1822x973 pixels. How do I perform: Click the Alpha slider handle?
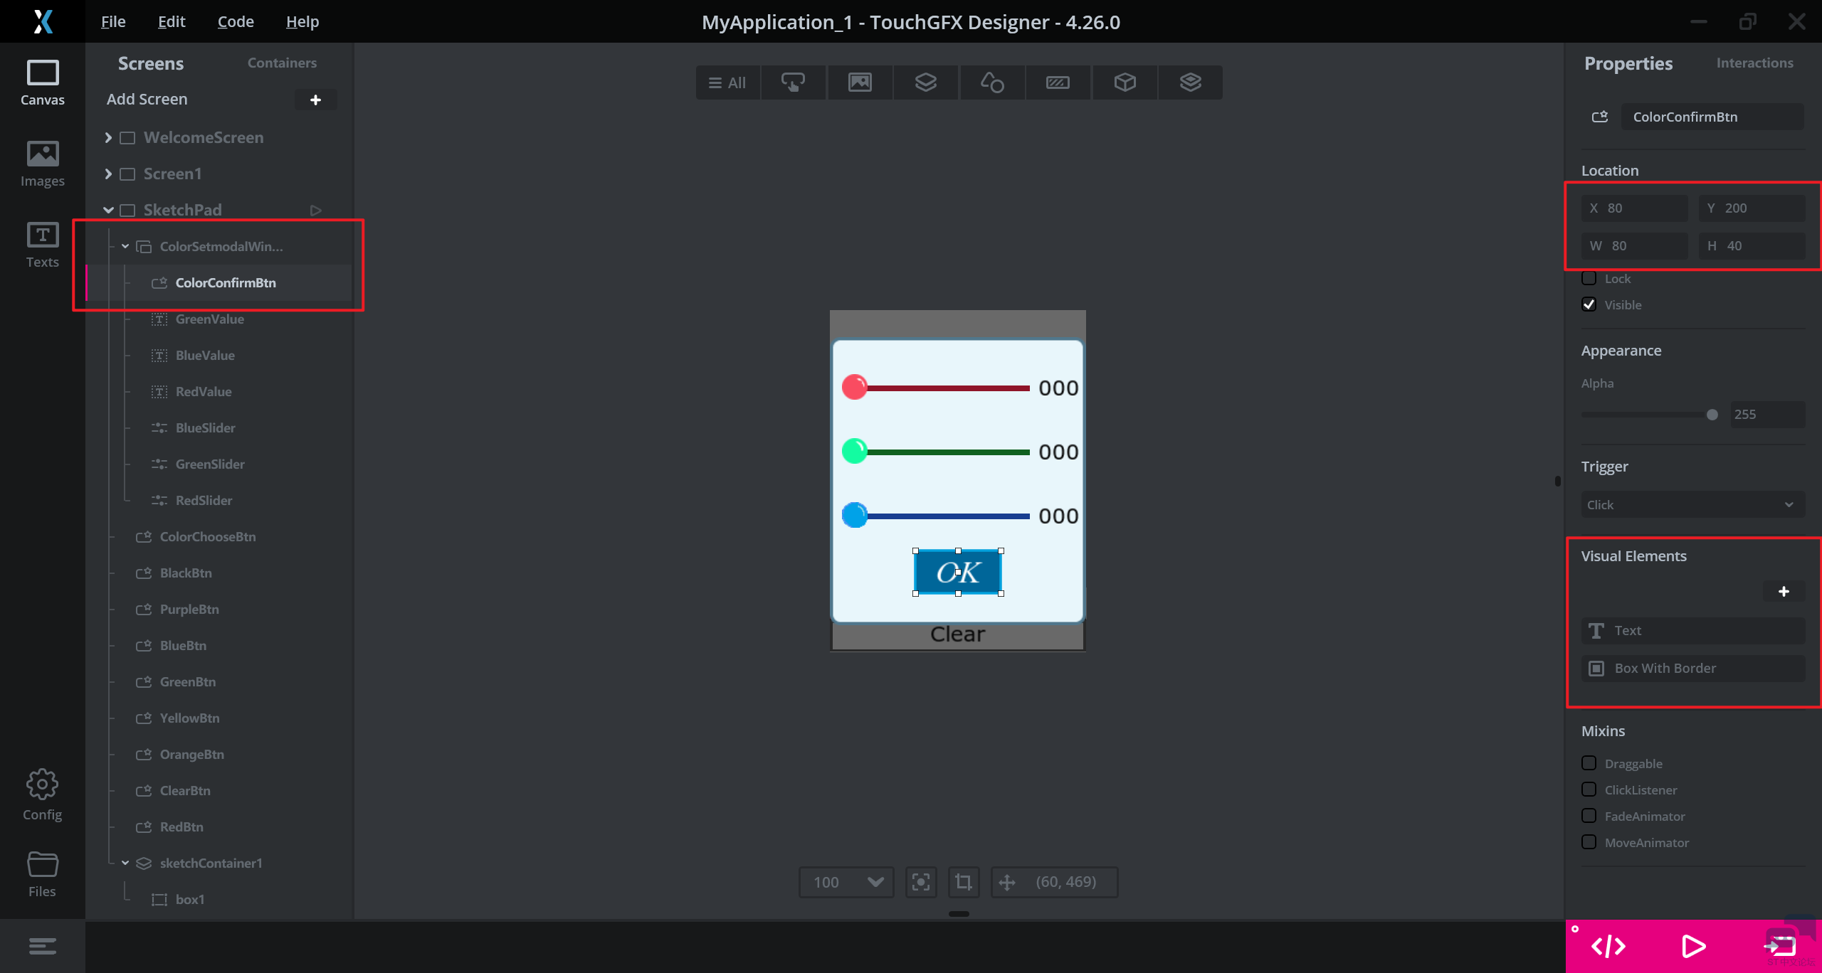[x=1712, y=415]
